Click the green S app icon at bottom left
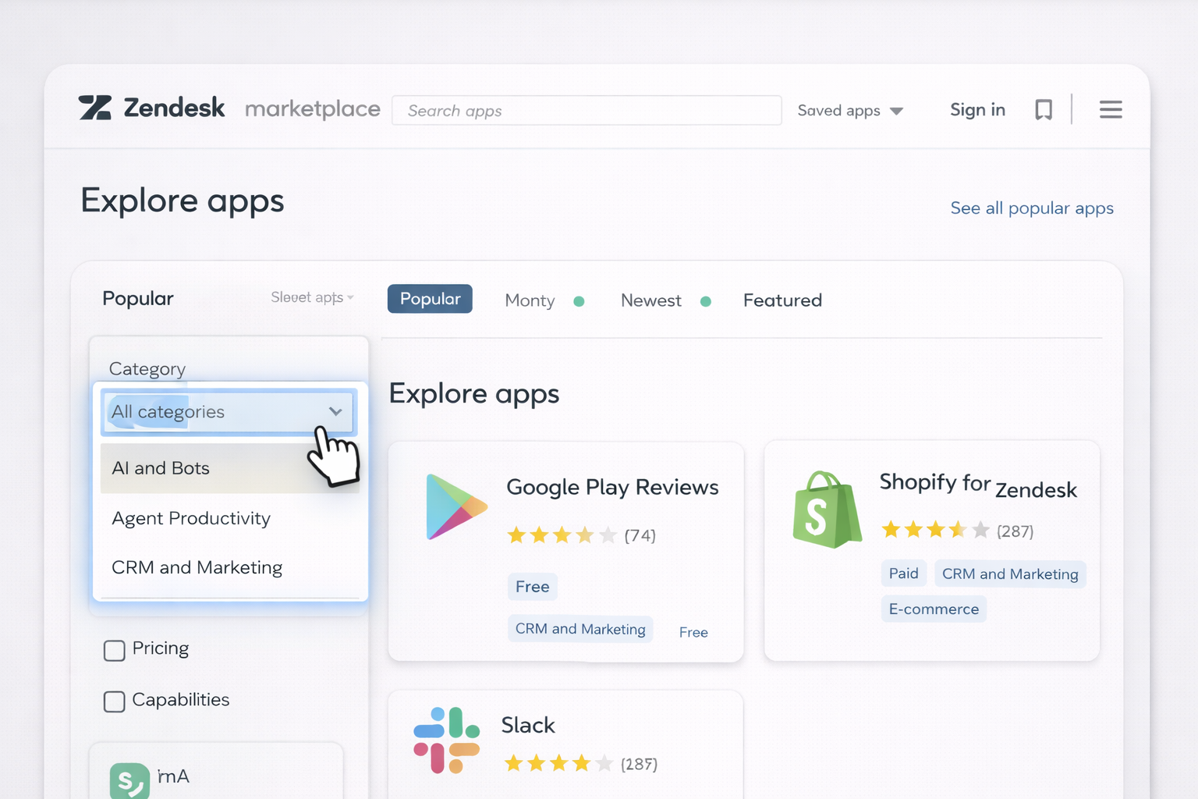Screen dimensions: 1198x799 point(129,780)
